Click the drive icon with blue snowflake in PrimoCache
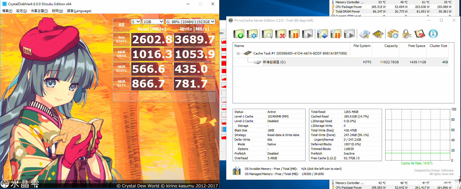The height and width of the screenshot is (189, 461). tap(252, 34)
